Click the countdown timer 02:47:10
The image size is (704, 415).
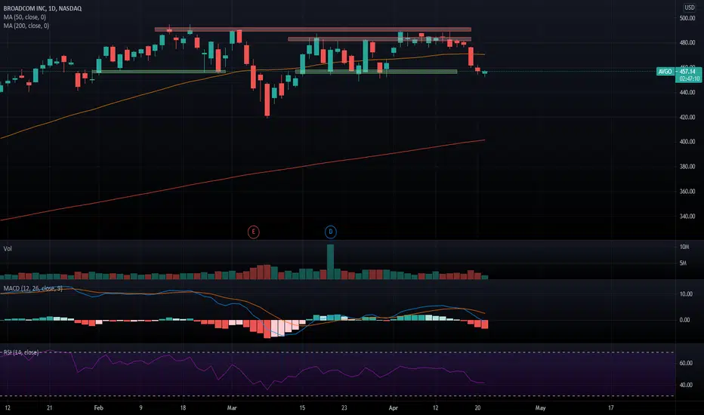(689, 78)
